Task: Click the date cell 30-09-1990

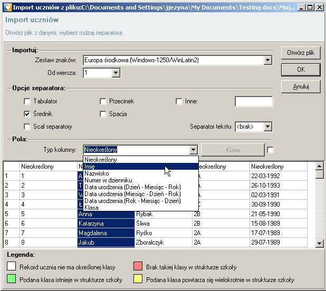Action: point(279,205)
